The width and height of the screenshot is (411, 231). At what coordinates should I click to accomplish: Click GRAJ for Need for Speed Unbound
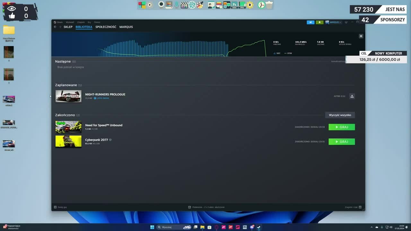pos(342,127)
